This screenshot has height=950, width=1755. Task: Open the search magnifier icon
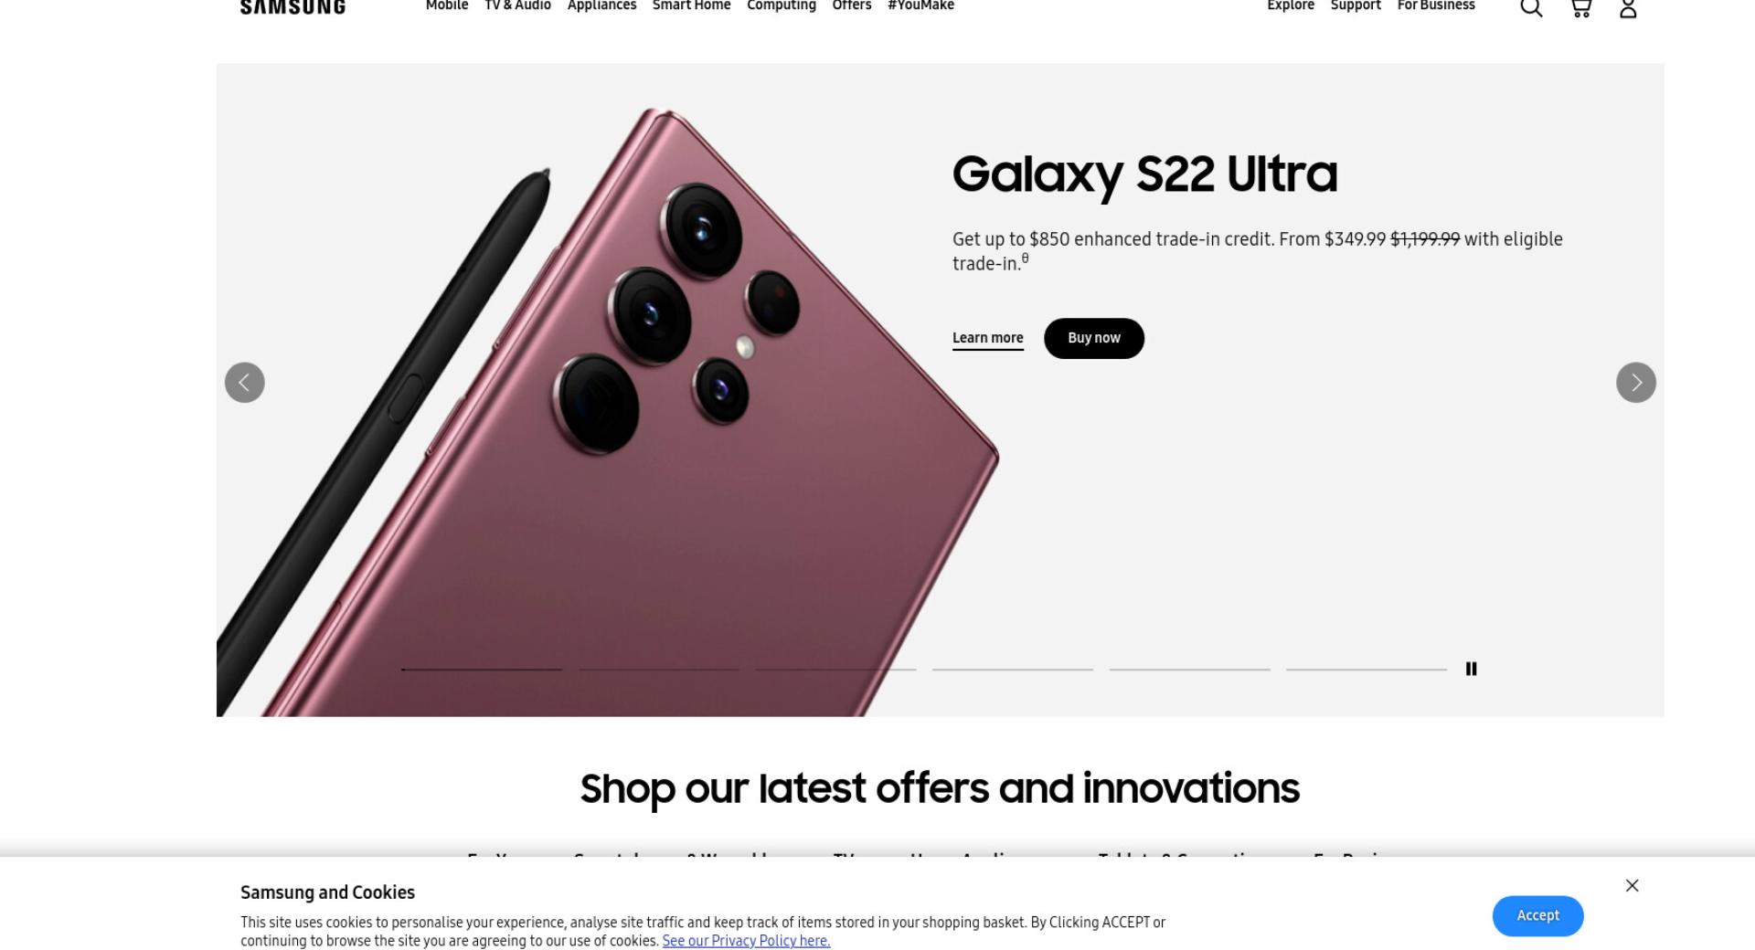tap(1531, 7)
